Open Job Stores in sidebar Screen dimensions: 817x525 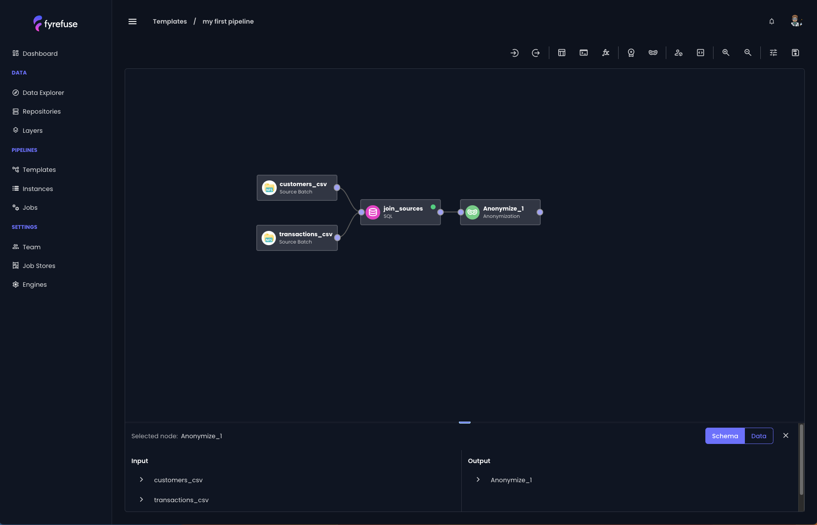point(34,266)
